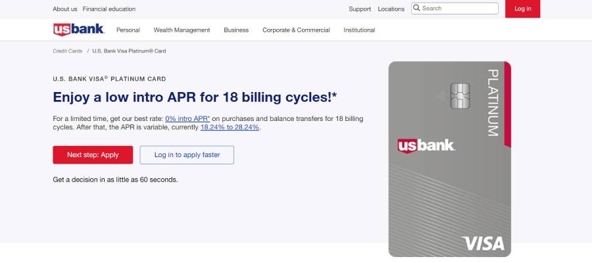Image resolution: width=592 pixels, height=263 pixels.
Task: Open Corporate & Commercial menu
Action: point(296,30)
